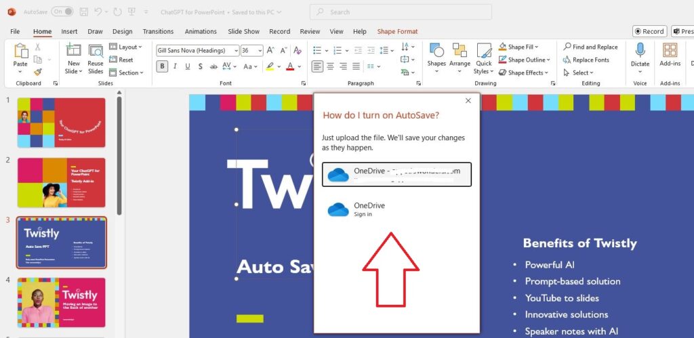Open the Shapes gallery
Viewport: 694px width, 338px height.
tap(436, 58)
